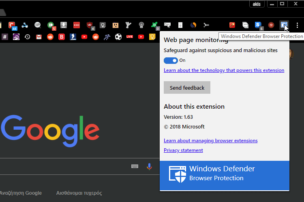
Task: Open the red B bookmark
Action: (x=62, y=37)
